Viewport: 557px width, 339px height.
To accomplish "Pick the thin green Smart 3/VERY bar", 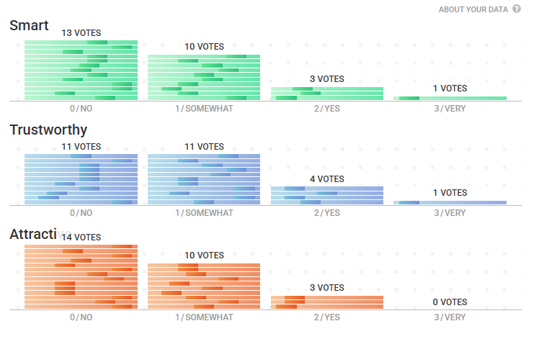I will coord(450,99).
